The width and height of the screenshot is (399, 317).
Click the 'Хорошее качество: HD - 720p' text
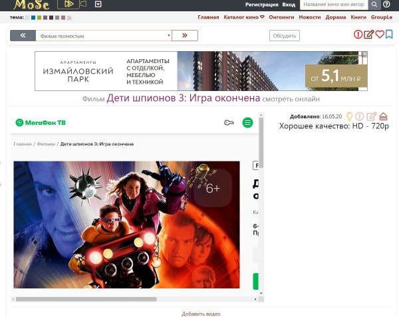[x=334, y=126]
